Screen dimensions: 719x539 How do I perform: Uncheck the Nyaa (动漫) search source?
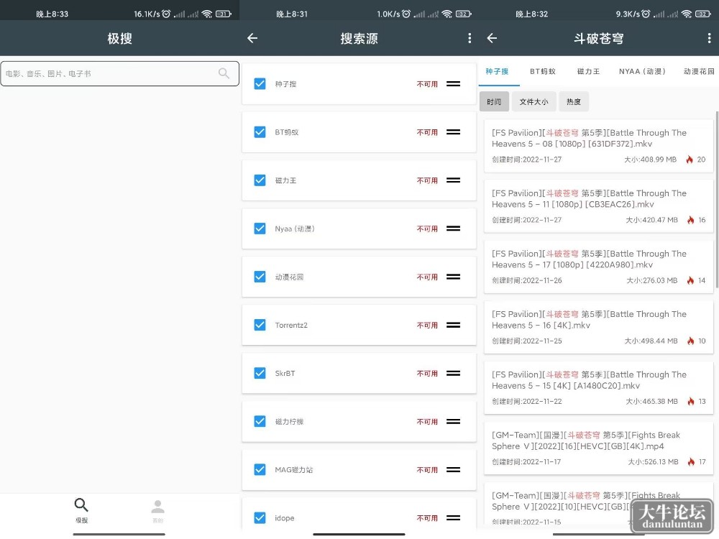click(260, 229)
